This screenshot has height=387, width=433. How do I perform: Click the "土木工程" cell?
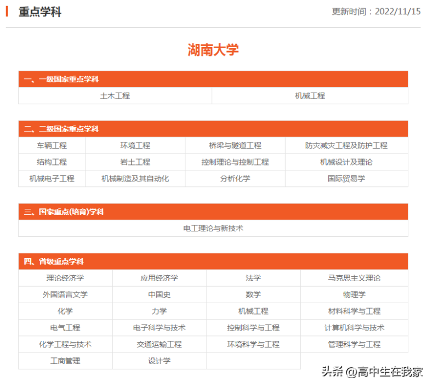(115, 96)
